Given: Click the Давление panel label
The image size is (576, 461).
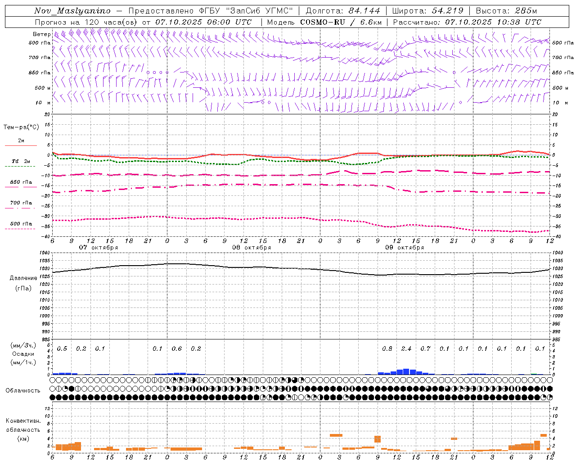Looking at the screenshot, I should (x=23, y=278).
